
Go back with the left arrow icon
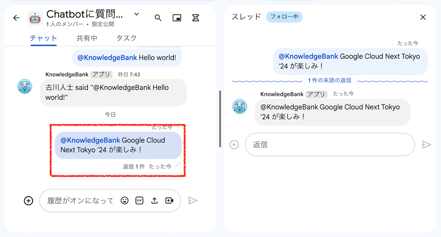(x=16, y=18)
